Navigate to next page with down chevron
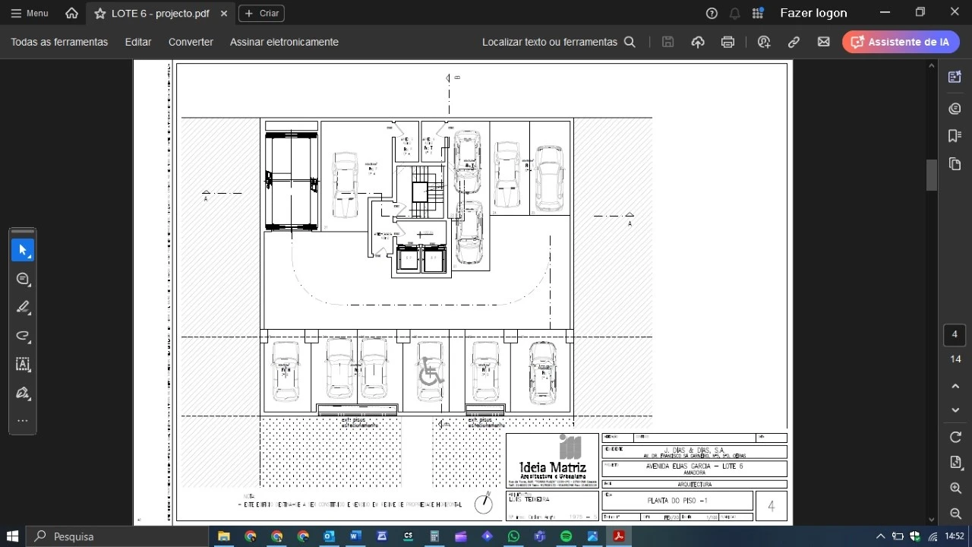 click(x=955, y=410)
